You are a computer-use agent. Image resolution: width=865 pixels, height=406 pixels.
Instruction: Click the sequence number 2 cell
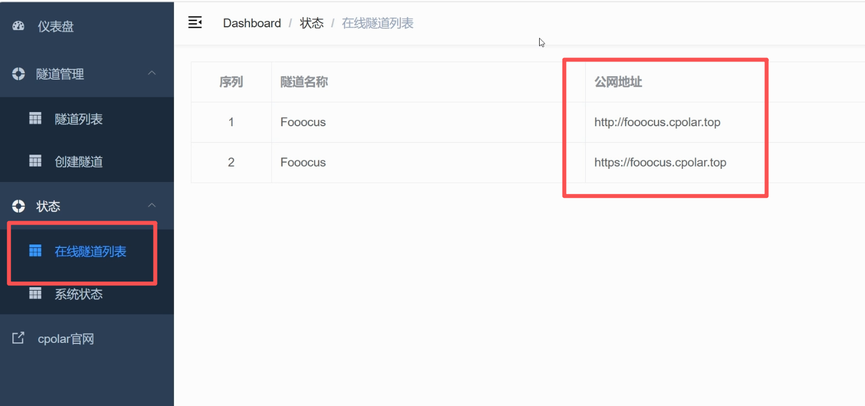[x=231, y=163]
